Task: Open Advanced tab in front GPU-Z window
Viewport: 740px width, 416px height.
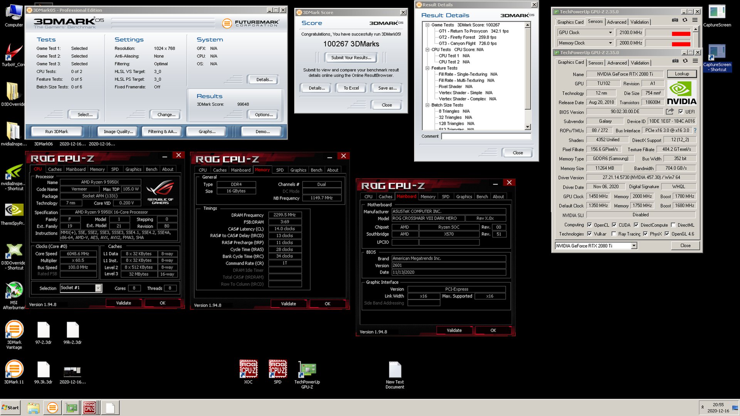Action: [617, 63]
